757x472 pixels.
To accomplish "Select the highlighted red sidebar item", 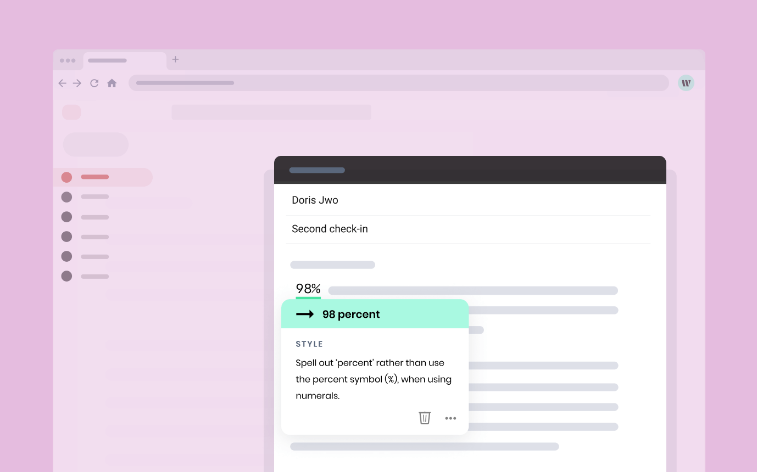I will [103, 177].
